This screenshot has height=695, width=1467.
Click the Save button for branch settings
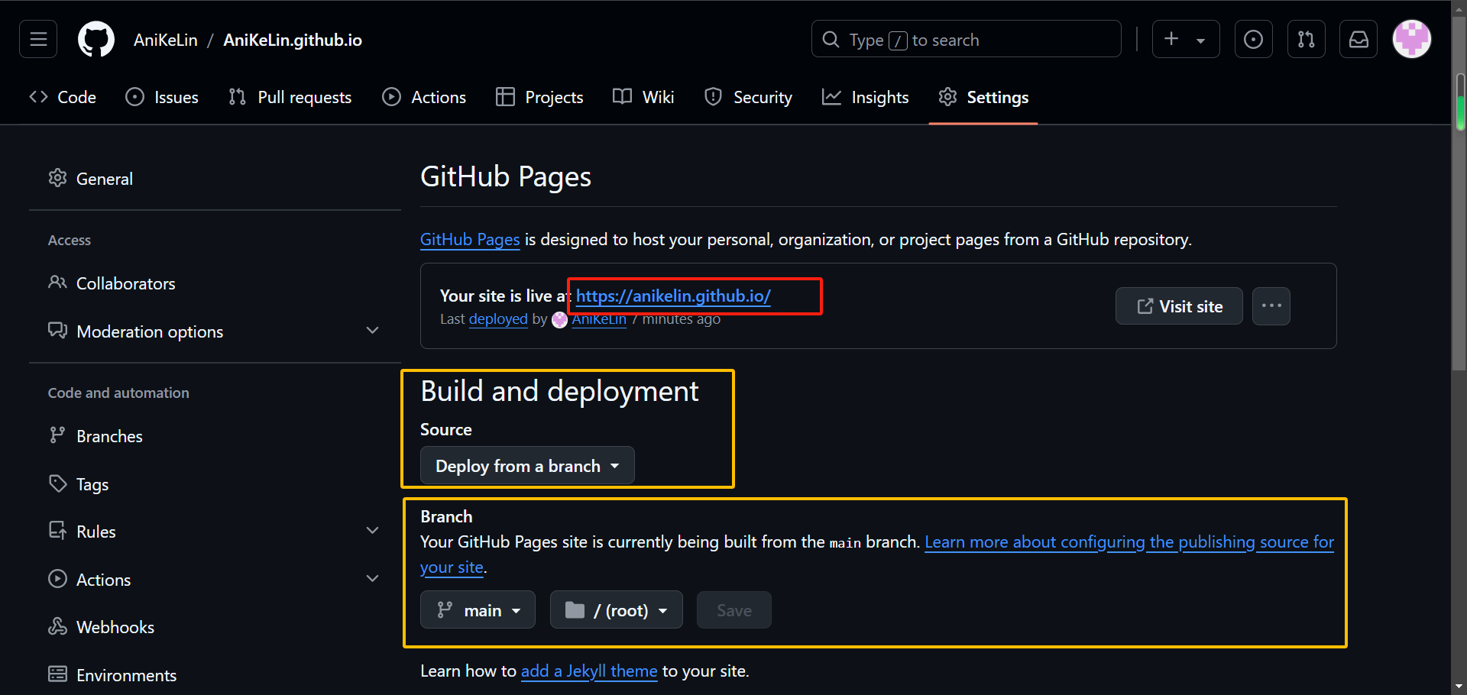(733, 610)
